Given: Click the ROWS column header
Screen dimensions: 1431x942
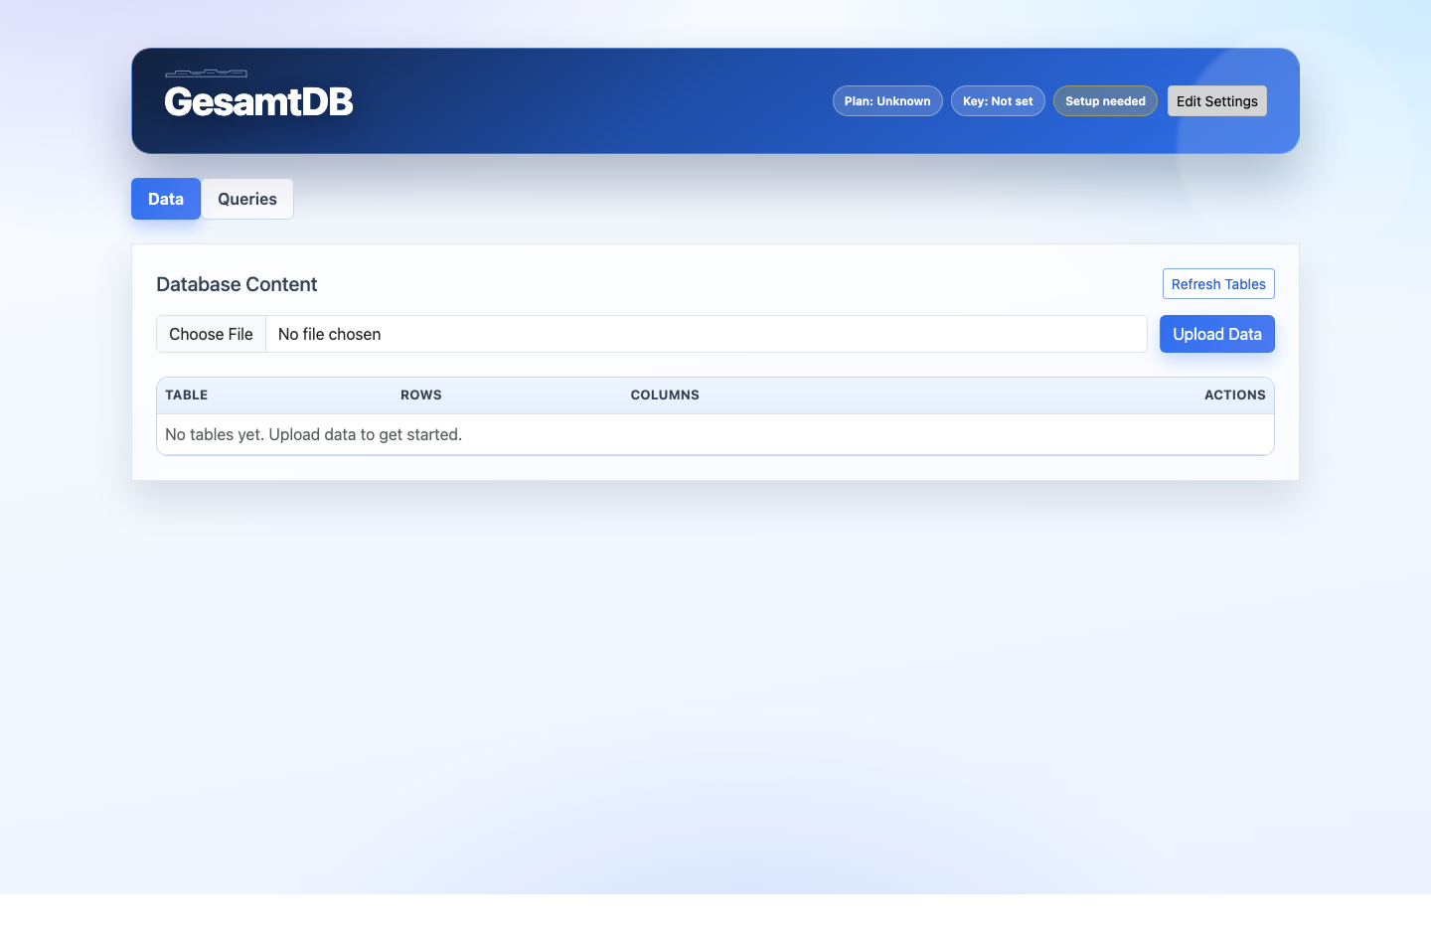Looking at the screenshot, I should [420, 394].
